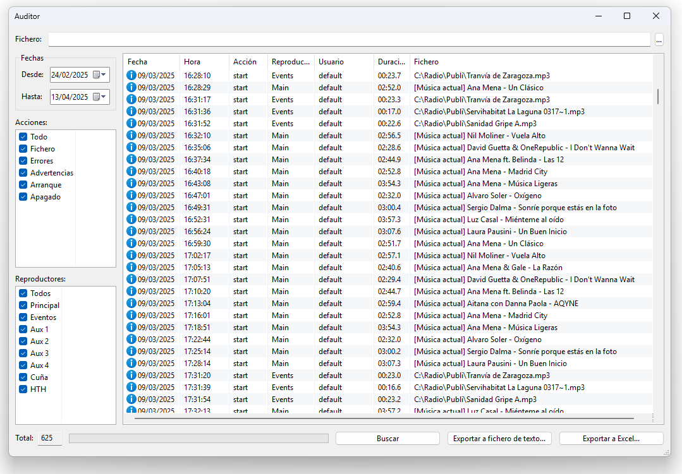
Task: Click the horizontal scrollbar under the list
Action: point(384,418)
